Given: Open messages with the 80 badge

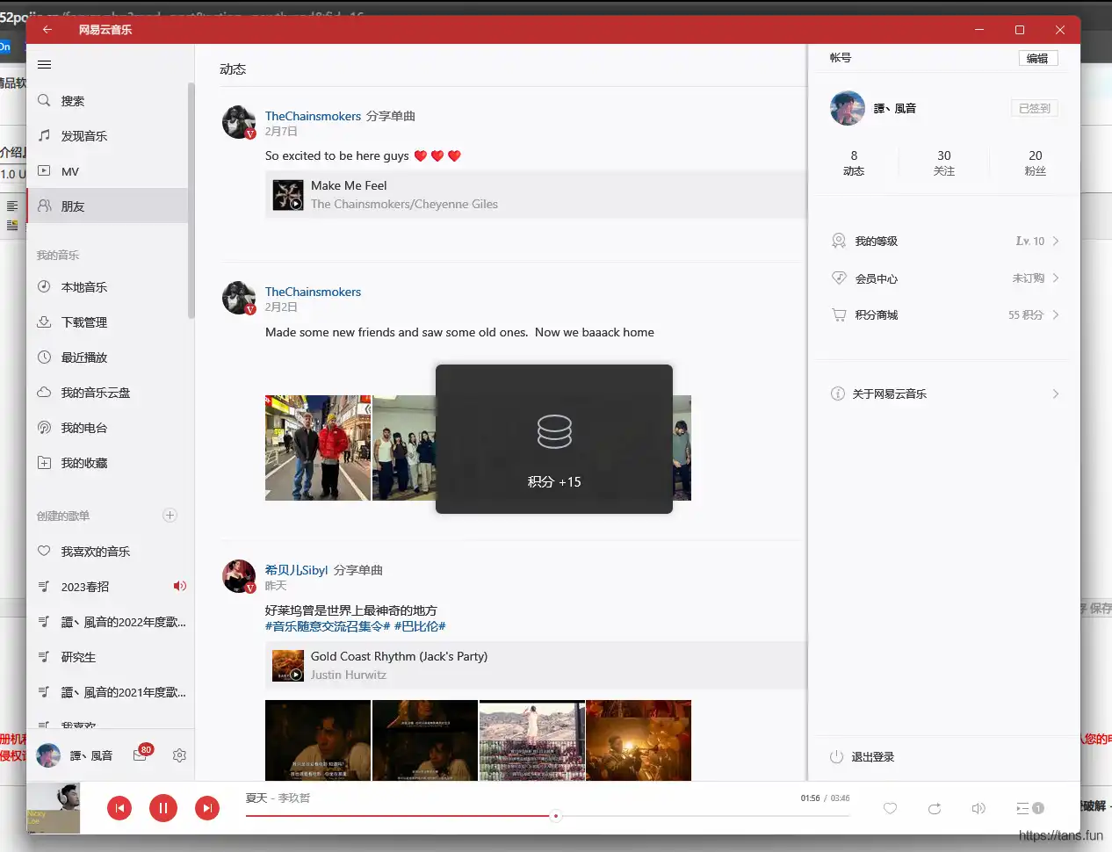Looking at the screenshot, I should 141,755.
